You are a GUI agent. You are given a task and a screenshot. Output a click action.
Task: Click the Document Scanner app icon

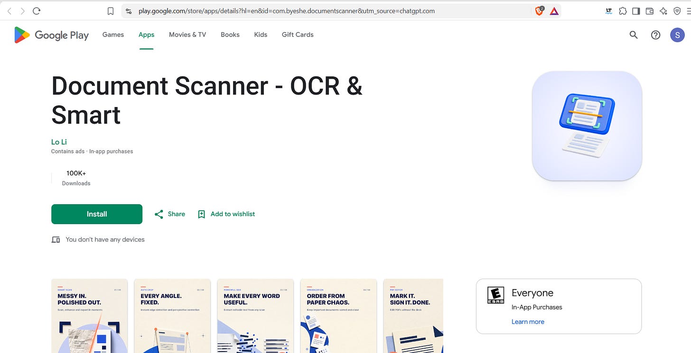(587, 126)
